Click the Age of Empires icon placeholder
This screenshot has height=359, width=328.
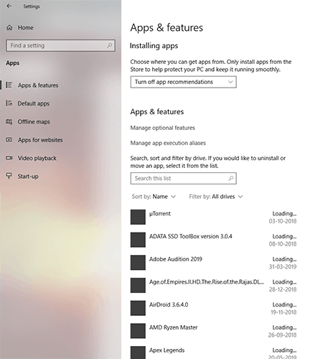click(x=138, y=285)
